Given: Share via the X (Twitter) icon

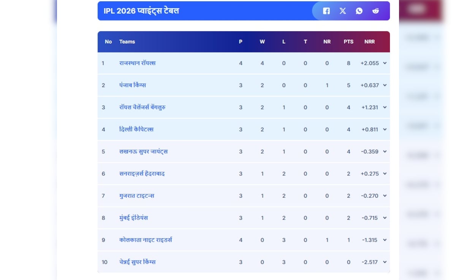Looking at the screenshot, I should click(343, 11).
